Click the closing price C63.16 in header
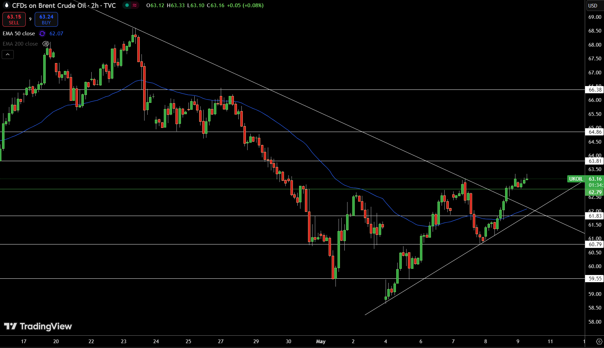This screenshot has height=348, width=604. [x=216, y=5]
